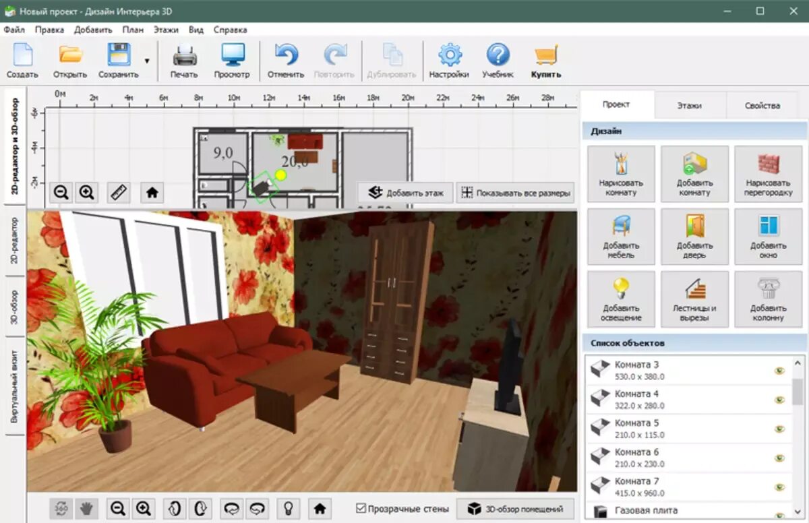
Task: Click Лестницы и вырезы tool
Action: click(694, 299)
